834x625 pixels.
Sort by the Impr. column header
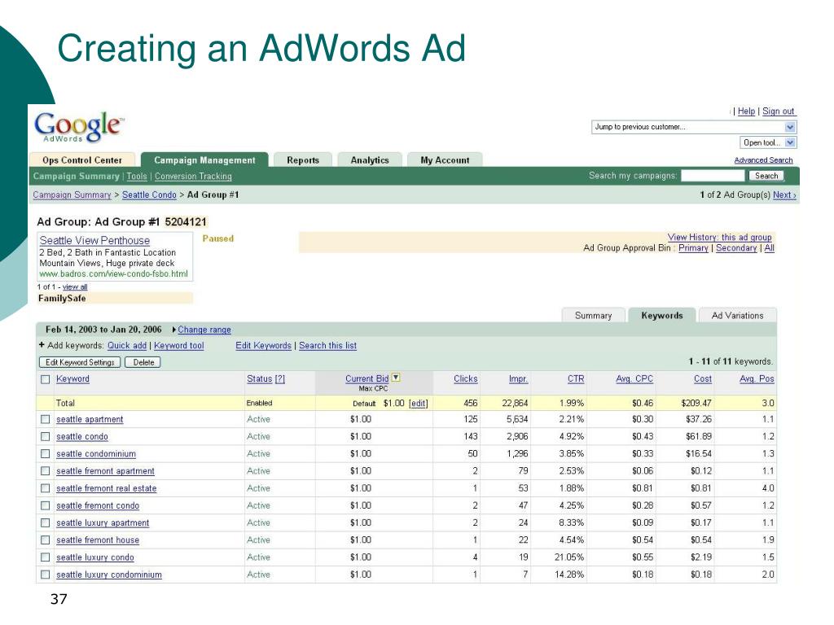pyautogui.click(x=518, y=378)
